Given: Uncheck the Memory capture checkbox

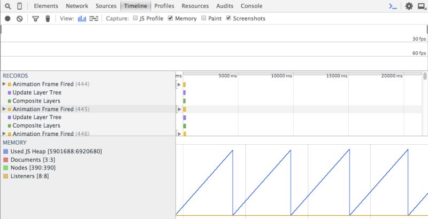Looking at the screenshot, I should [x=170, y=18].
